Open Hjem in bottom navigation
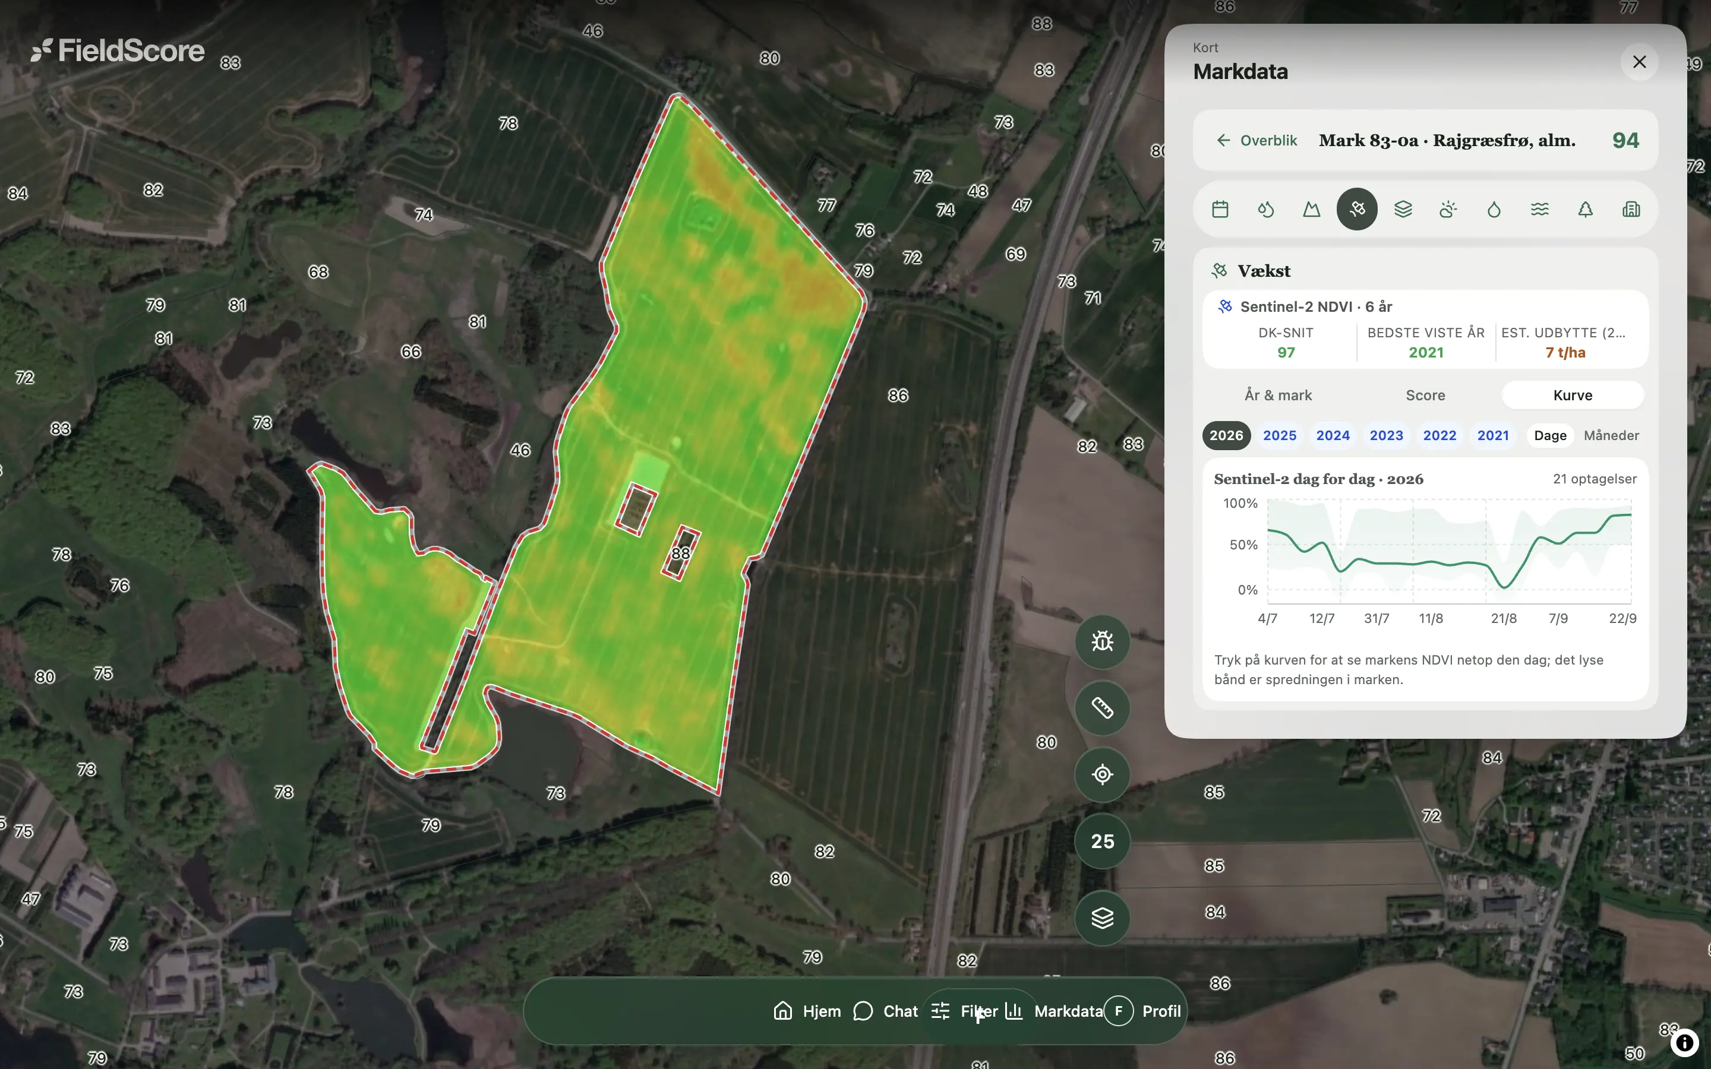 click(x=807, y=1011)
